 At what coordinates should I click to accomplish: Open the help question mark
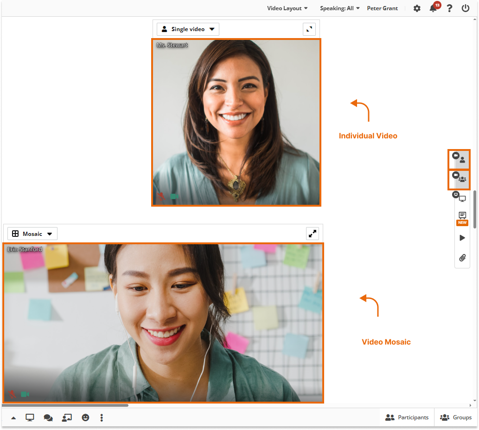[449, 8]
